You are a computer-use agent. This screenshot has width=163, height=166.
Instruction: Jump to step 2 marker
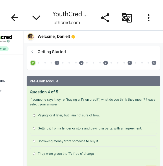pyautogui.click(x=81, y=63)
